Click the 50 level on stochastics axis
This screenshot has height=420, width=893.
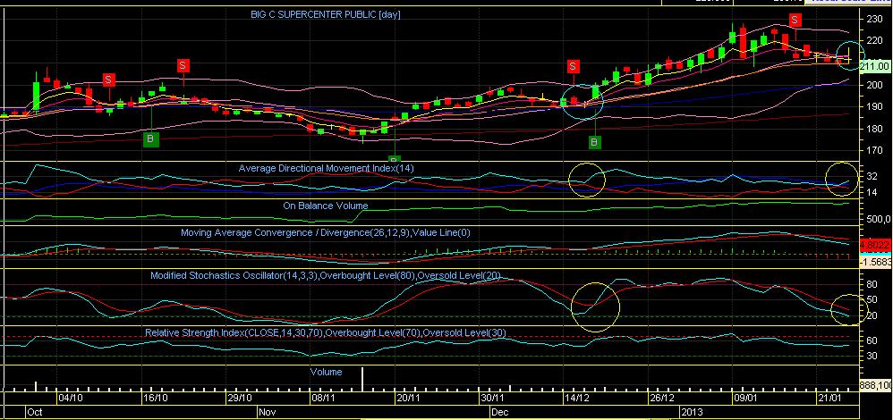[872, 299]
